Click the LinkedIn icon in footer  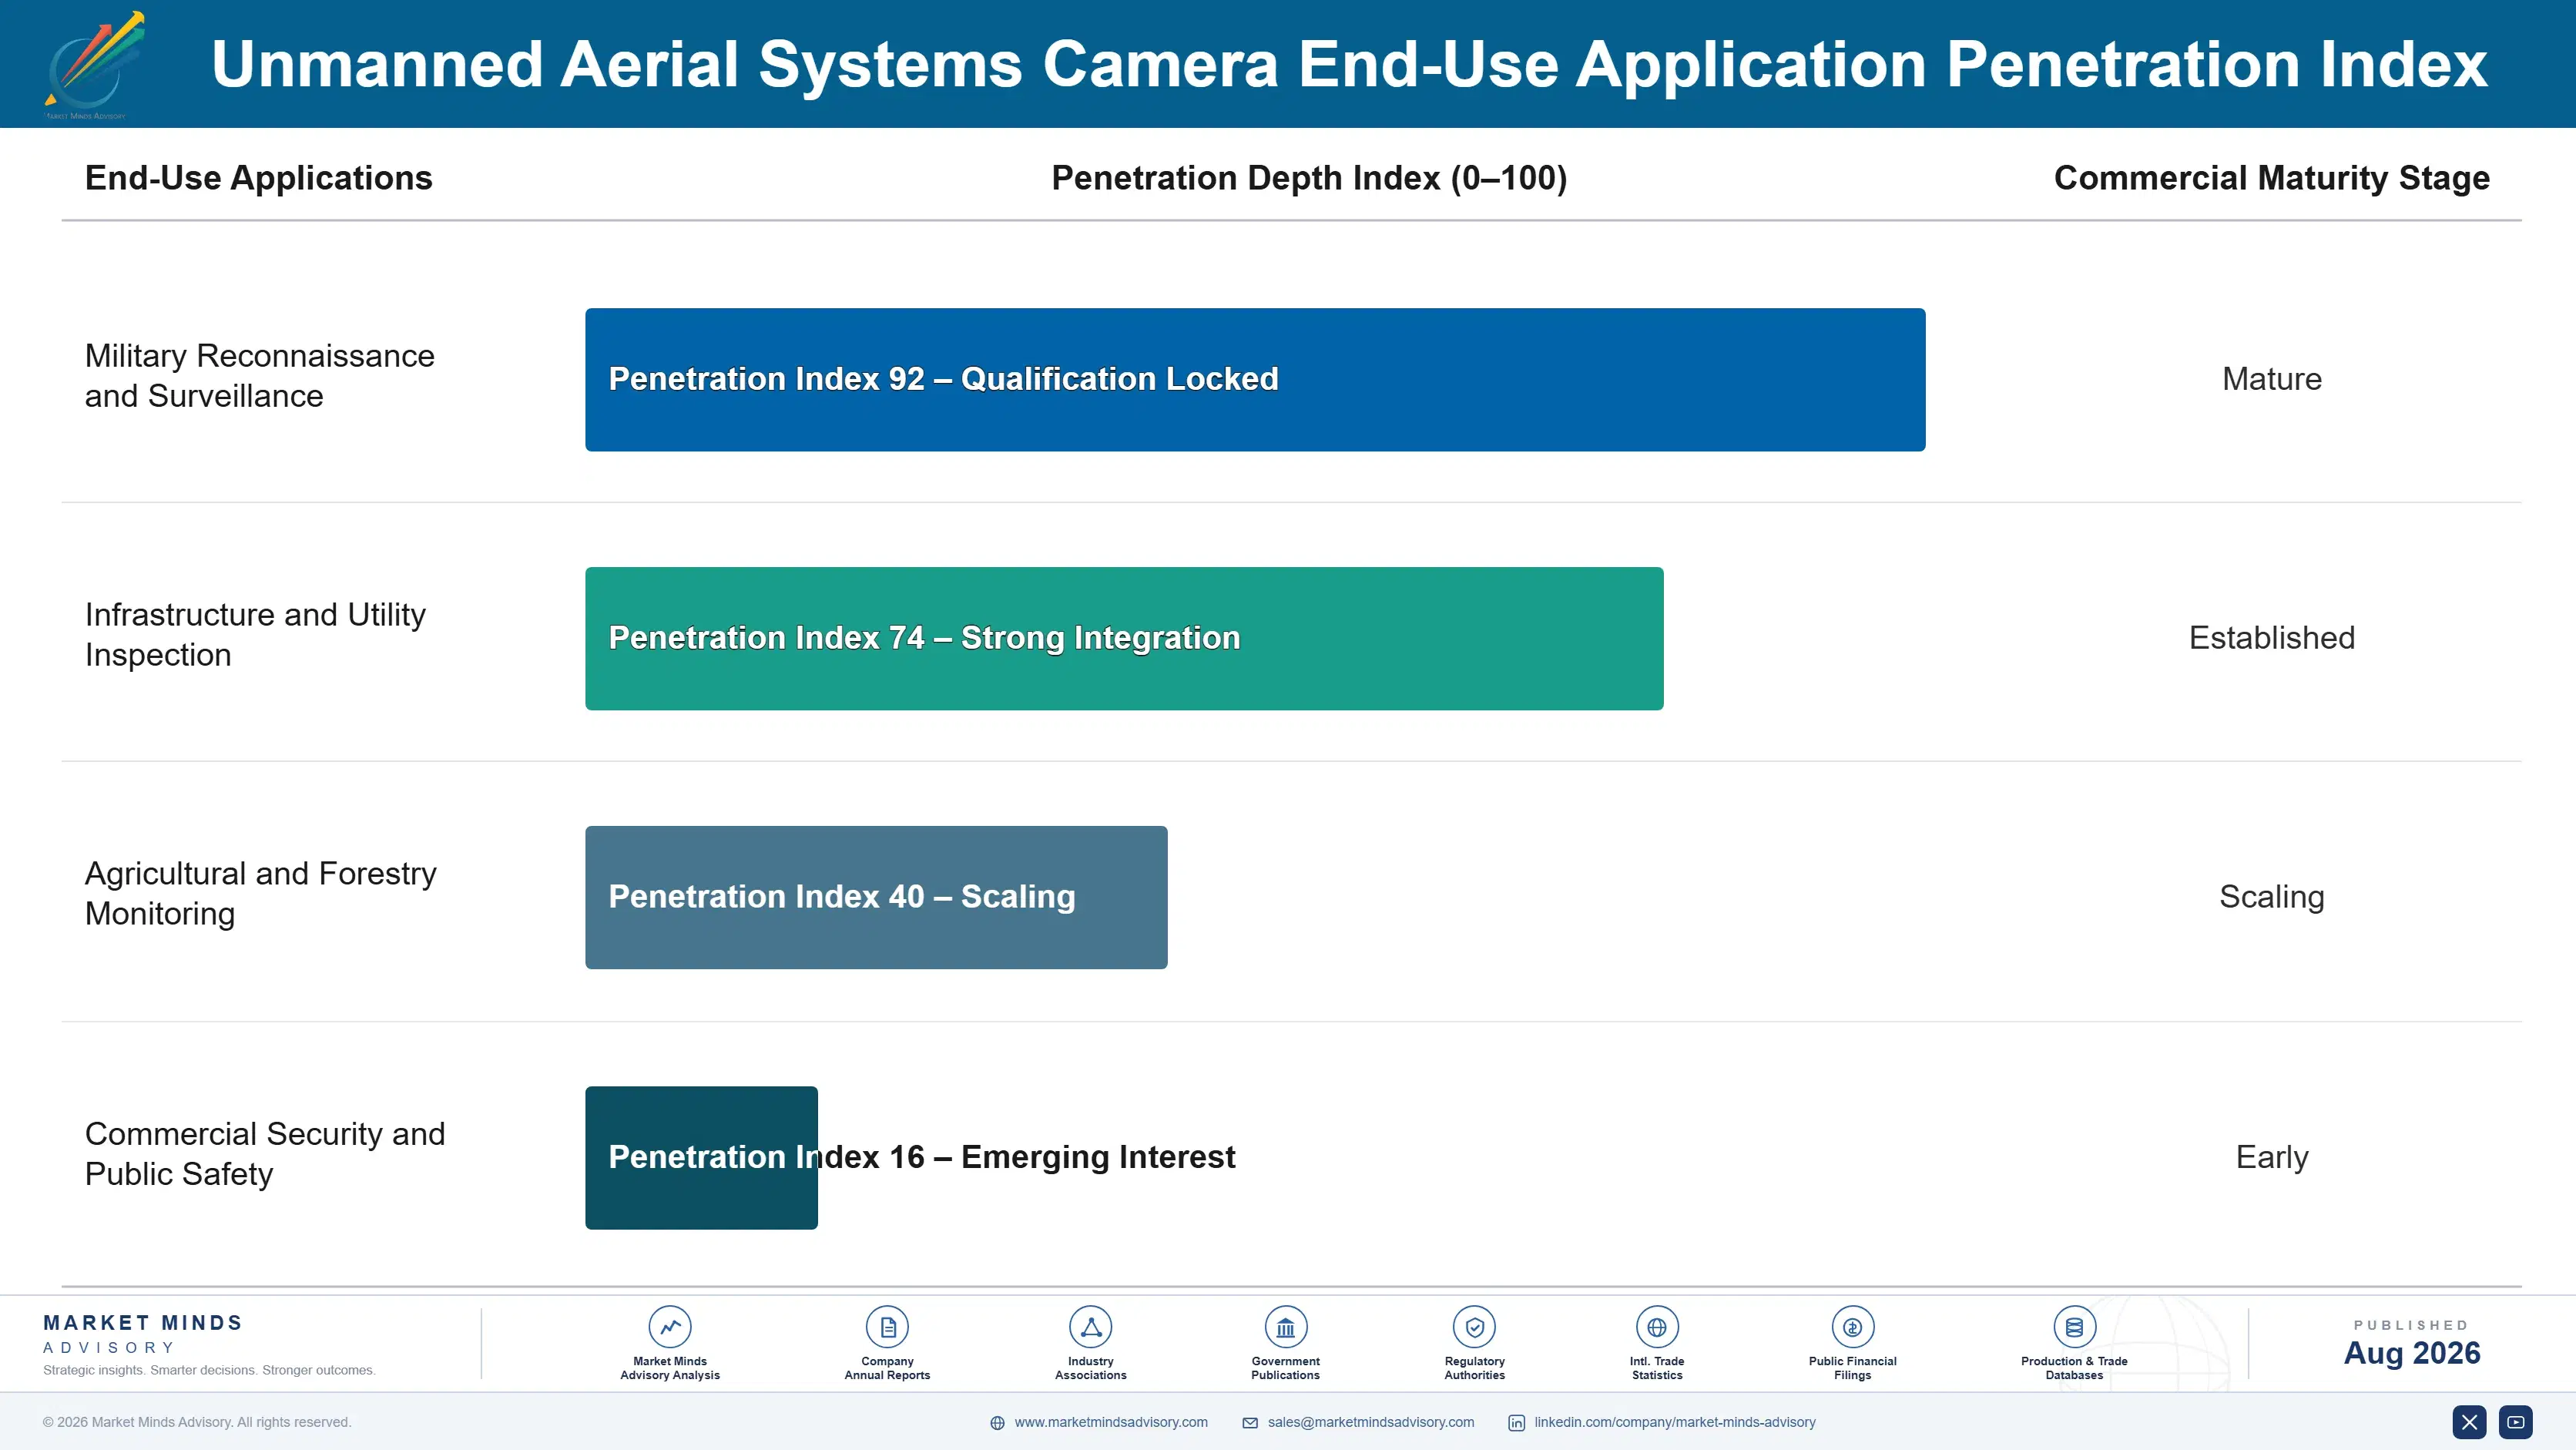[1516, 1423]
